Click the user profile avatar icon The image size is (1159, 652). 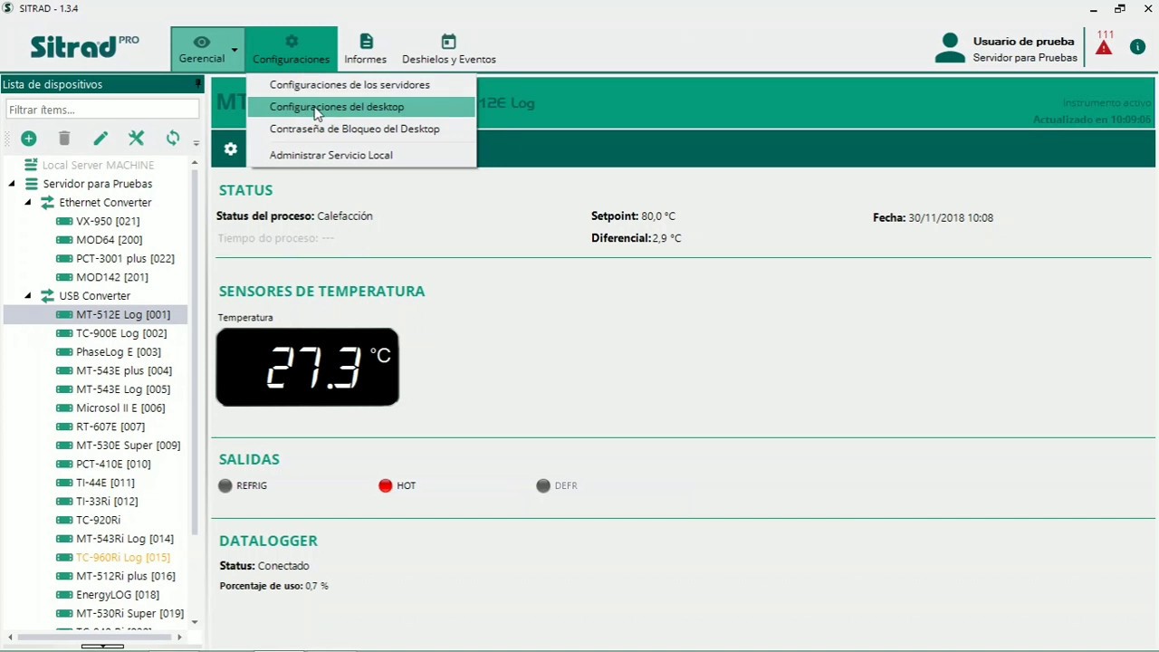950,48
